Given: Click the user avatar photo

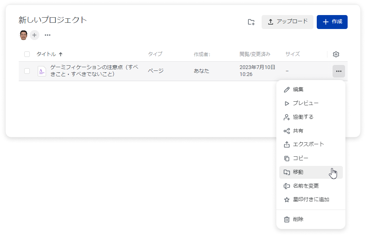Looking at the screenshot, I should 24,35.
